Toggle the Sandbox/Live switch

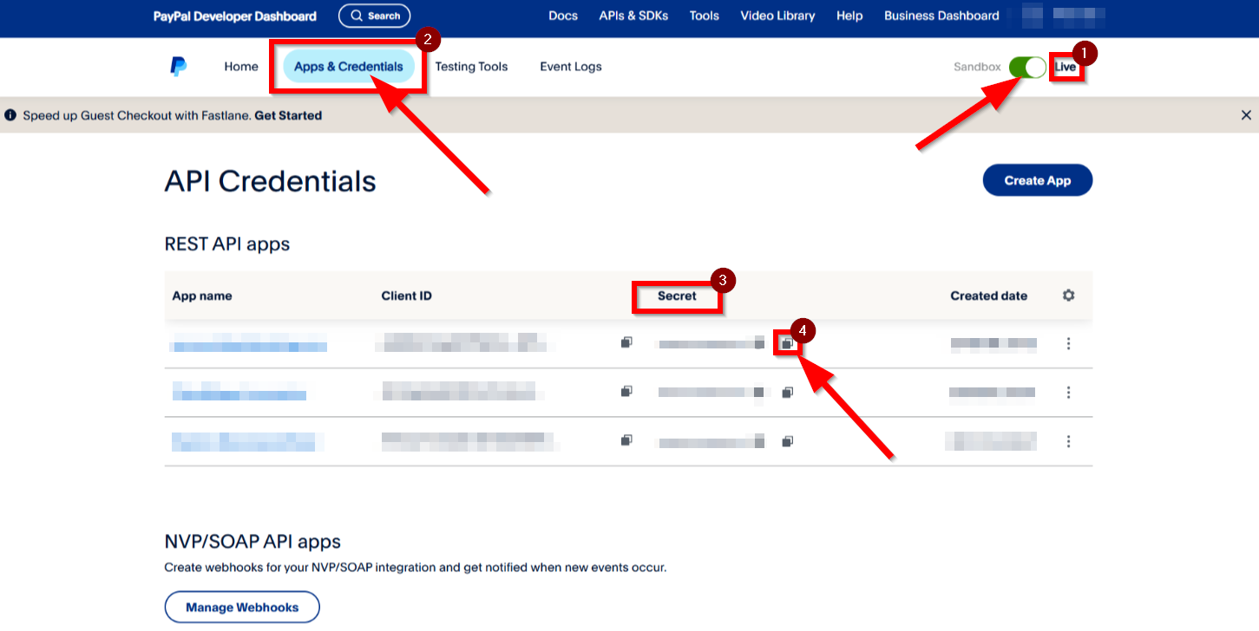click(x=1028, y=67)
